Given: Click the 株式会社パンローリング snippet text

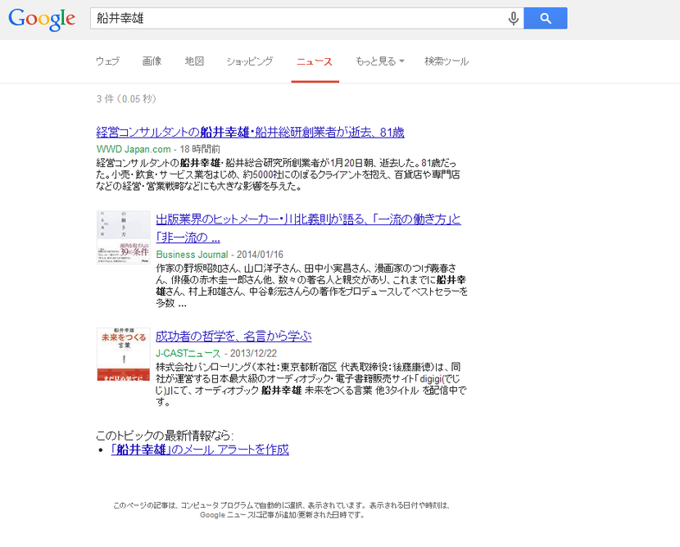Looking at the screenshot, I should coord(311,385).
